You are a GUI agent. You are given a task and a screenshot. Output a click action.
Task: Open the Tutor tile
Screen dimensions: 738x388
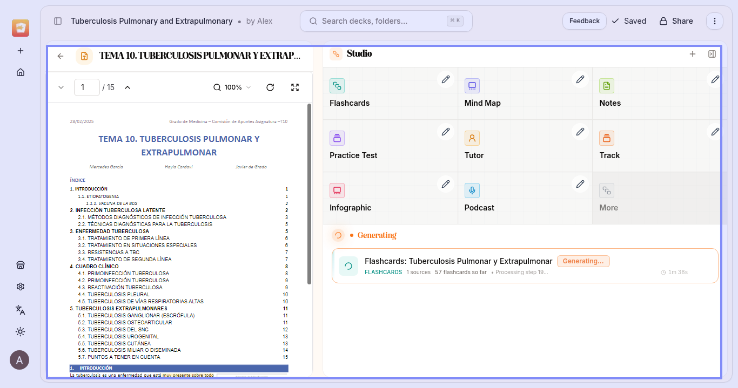pos(525,146)
